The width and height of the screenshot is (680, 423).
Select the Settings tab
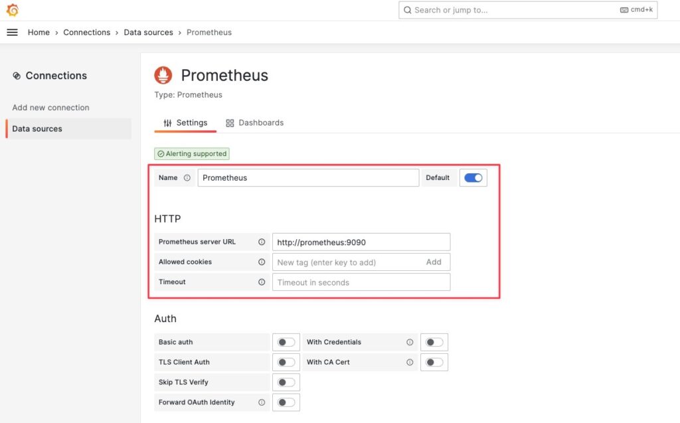(x=185, y=123)
